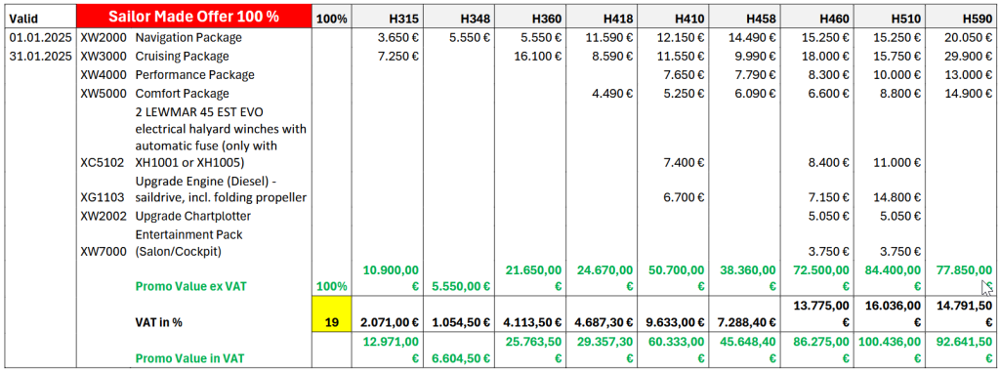Screen dimensions: 1000x372
Task: Select the XW7000 code cell
Action: tap(104, 252)
